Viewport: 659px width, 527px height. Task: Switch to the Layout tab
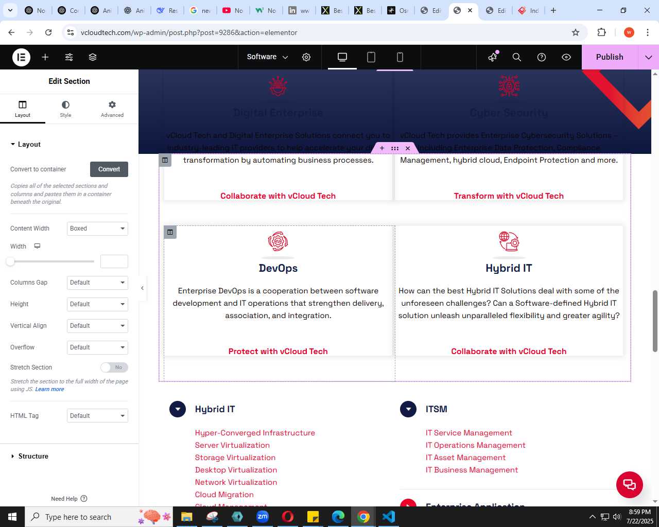coord(23,109)
